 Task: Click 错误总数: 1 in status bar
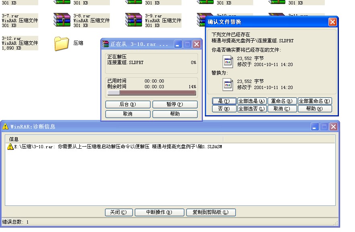coord(15,222)
